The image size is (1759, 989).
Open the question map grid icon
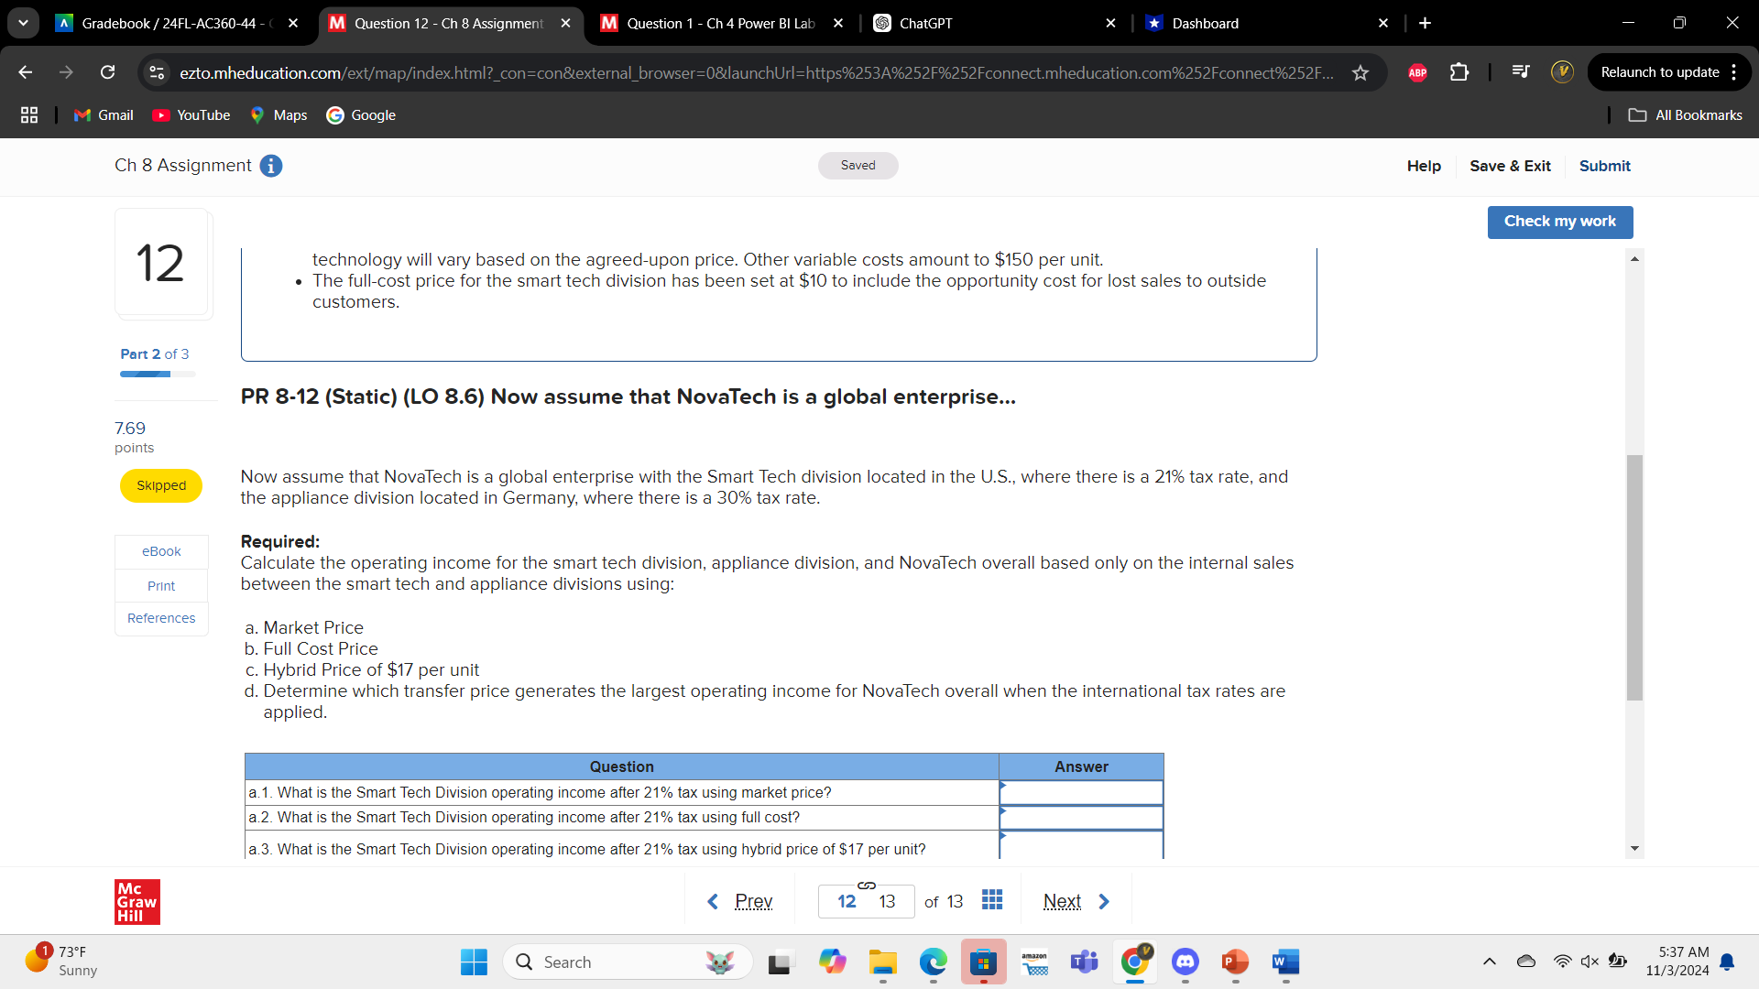pyautogui.click(x=992, y=900)
